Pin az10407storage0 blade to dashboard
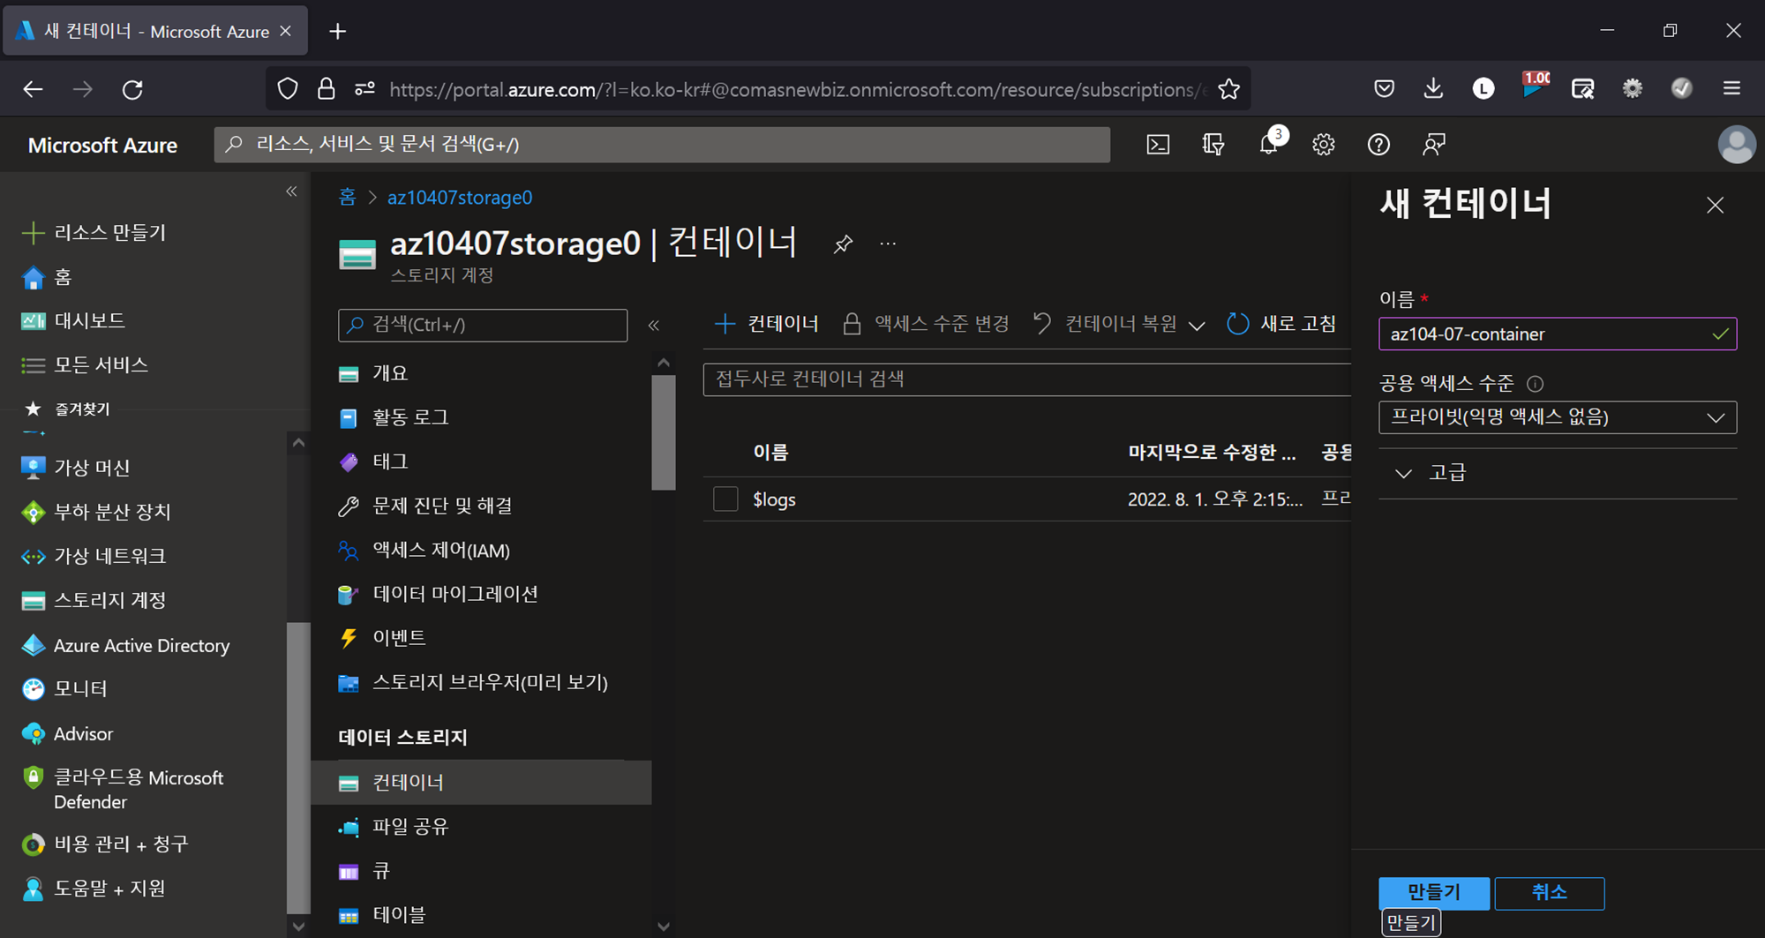Image resolution: width=1765 pixels, height=938 pixels. (x=843, y=244)
